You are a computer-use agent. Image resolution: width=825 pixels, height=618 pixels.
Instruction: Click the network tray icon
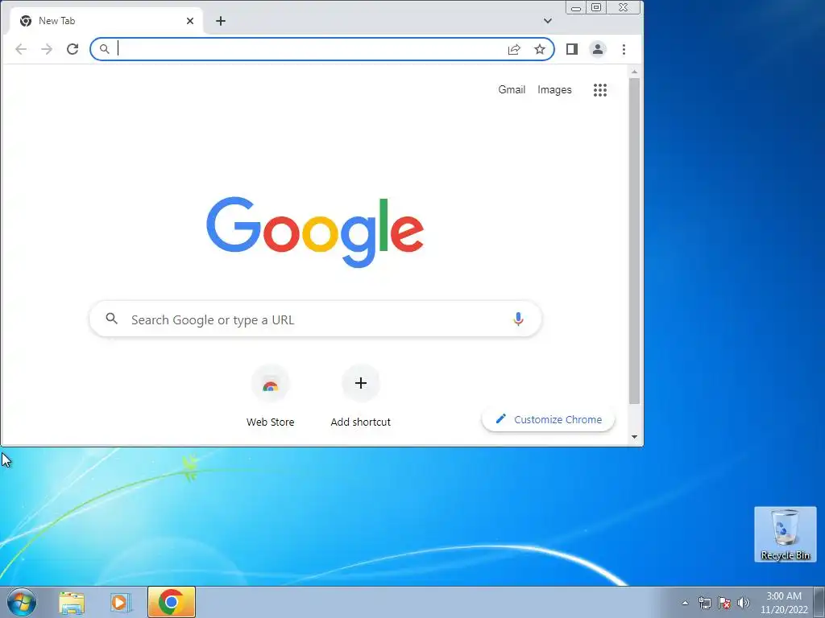704,603
